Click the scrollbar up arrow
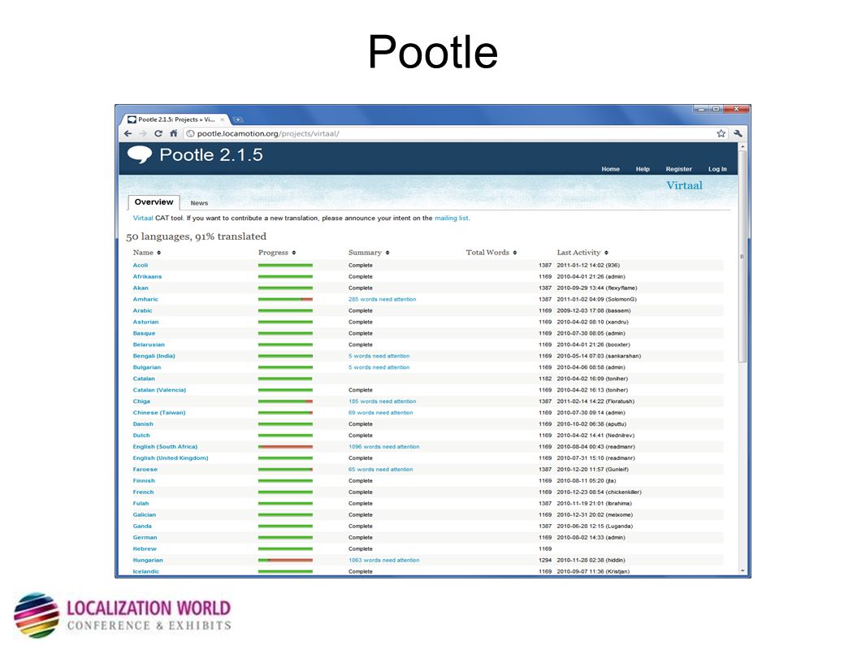This screenshot has width=866, height=650. [743, 146]
